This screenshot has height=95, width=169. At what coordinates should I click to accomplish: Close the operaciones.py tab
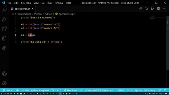pyautogui.click(x=32, y=9)
